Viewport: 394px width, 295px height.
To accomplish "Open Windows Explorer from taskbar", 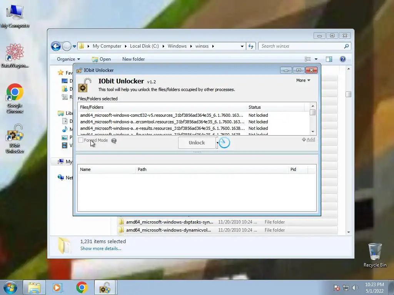I will 34,287.
